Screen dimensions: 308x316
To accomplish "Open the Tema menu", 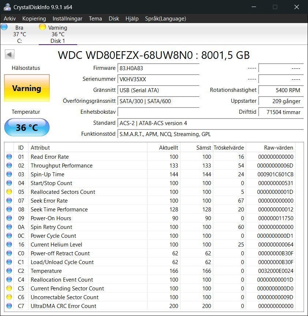I will tap(95, 19).
